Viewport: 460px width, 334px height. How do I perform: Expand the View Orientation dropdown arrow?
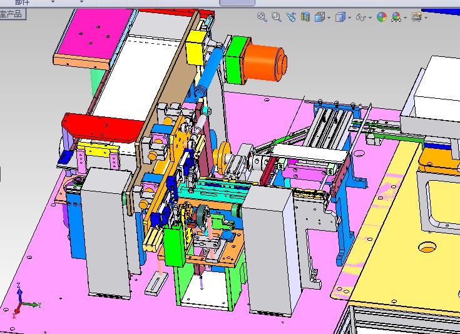tap(329, 18)
